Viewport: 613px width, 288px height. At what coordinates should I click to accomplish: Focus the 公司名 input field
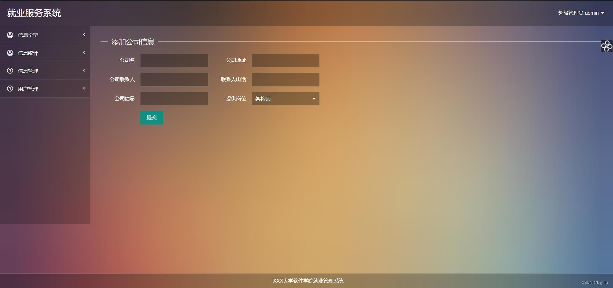[x=174, y=60]
